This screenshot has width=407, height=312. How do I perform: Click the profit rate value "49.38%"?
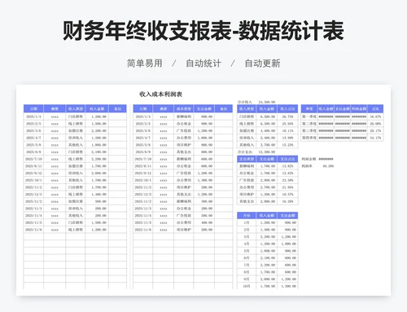(328, 166)
